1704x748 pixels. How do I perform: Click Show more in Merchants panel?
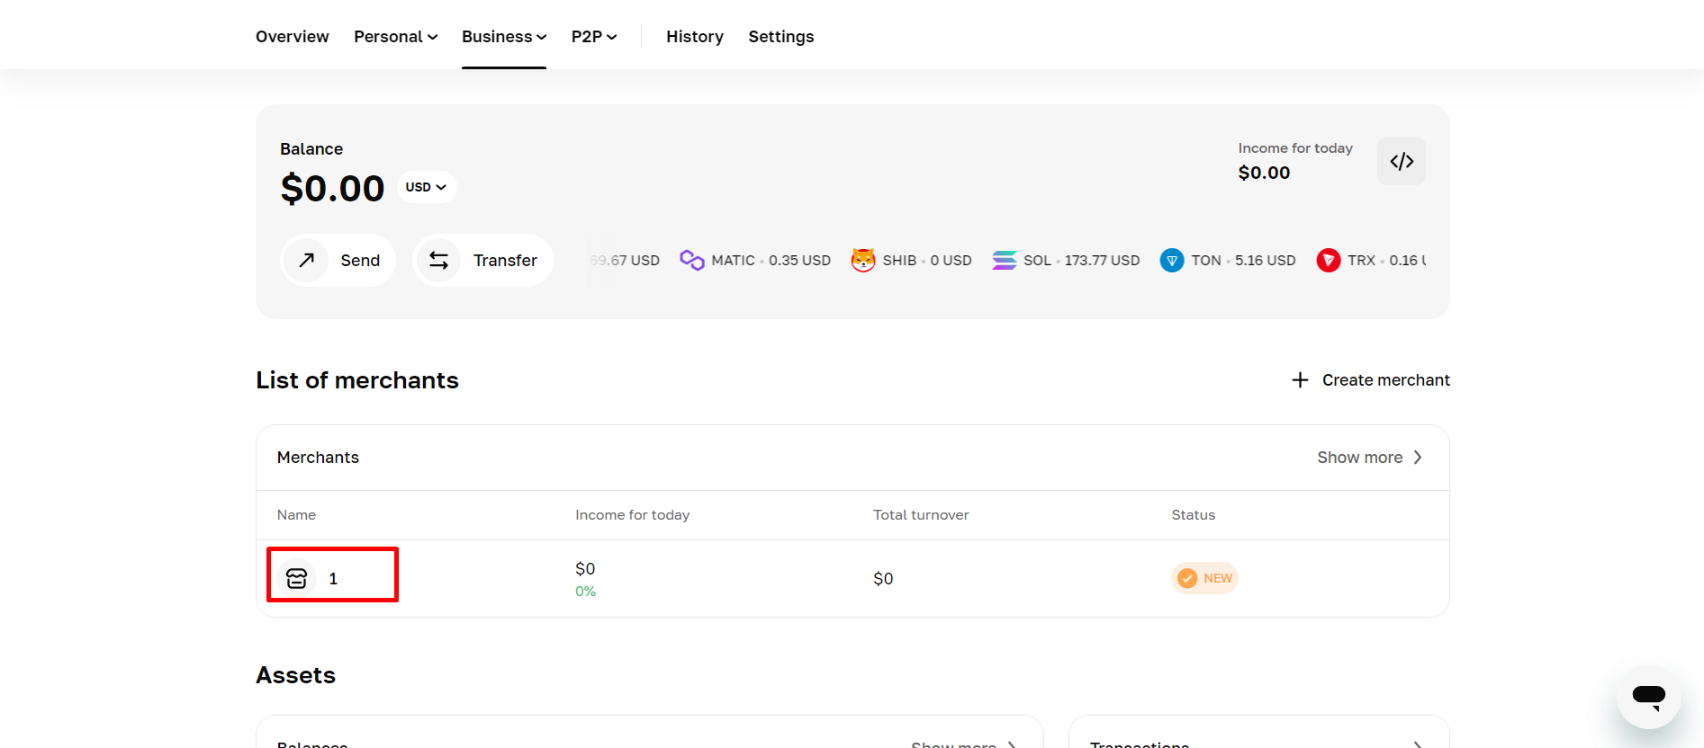click(x=1368, y=458)
